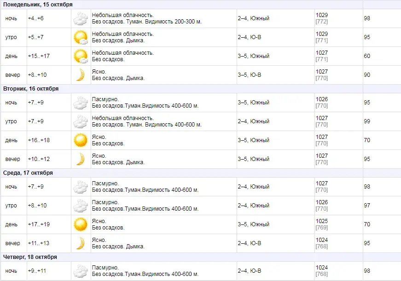Click Wednesday evening crescent moon icon
The width and height of the screenshot is (401, 281).
tap(81, 243)
